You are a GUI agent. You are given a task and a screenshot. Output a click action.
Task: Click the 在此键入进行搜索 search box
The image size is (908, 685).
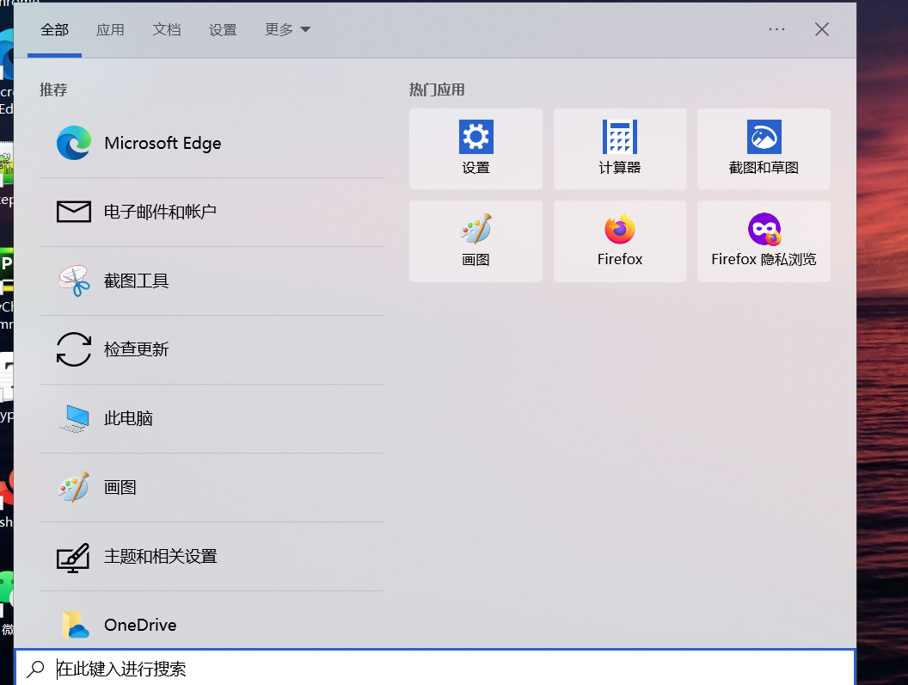430,669
